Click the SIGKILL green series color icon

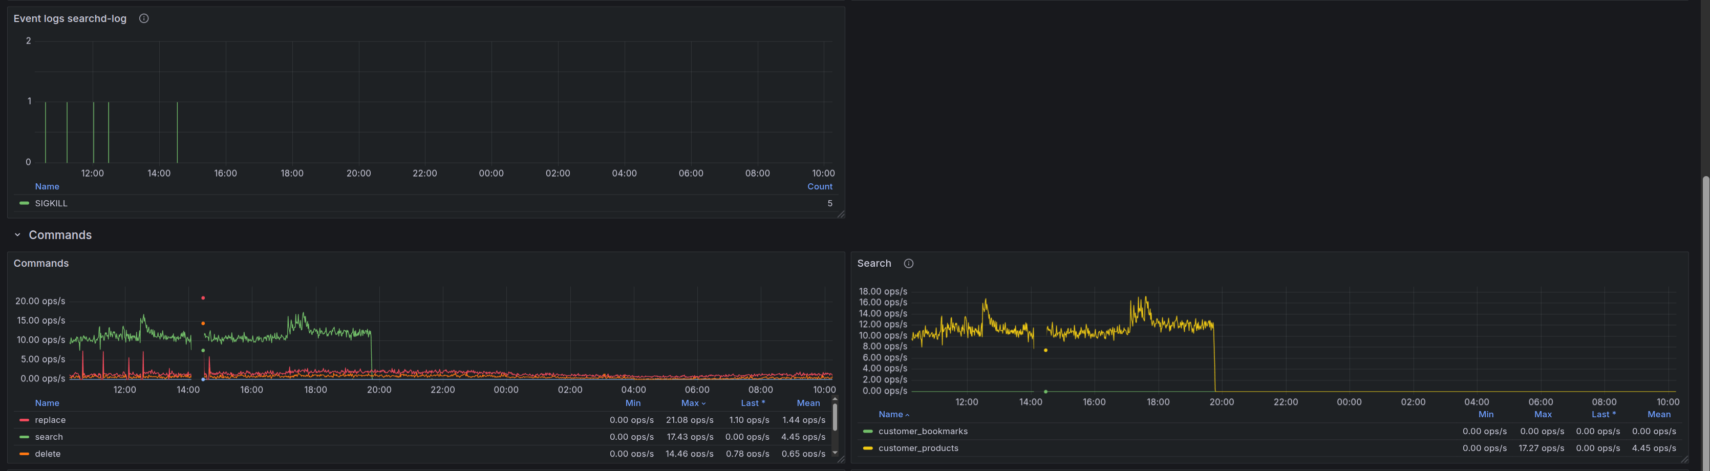pos(25,204)
